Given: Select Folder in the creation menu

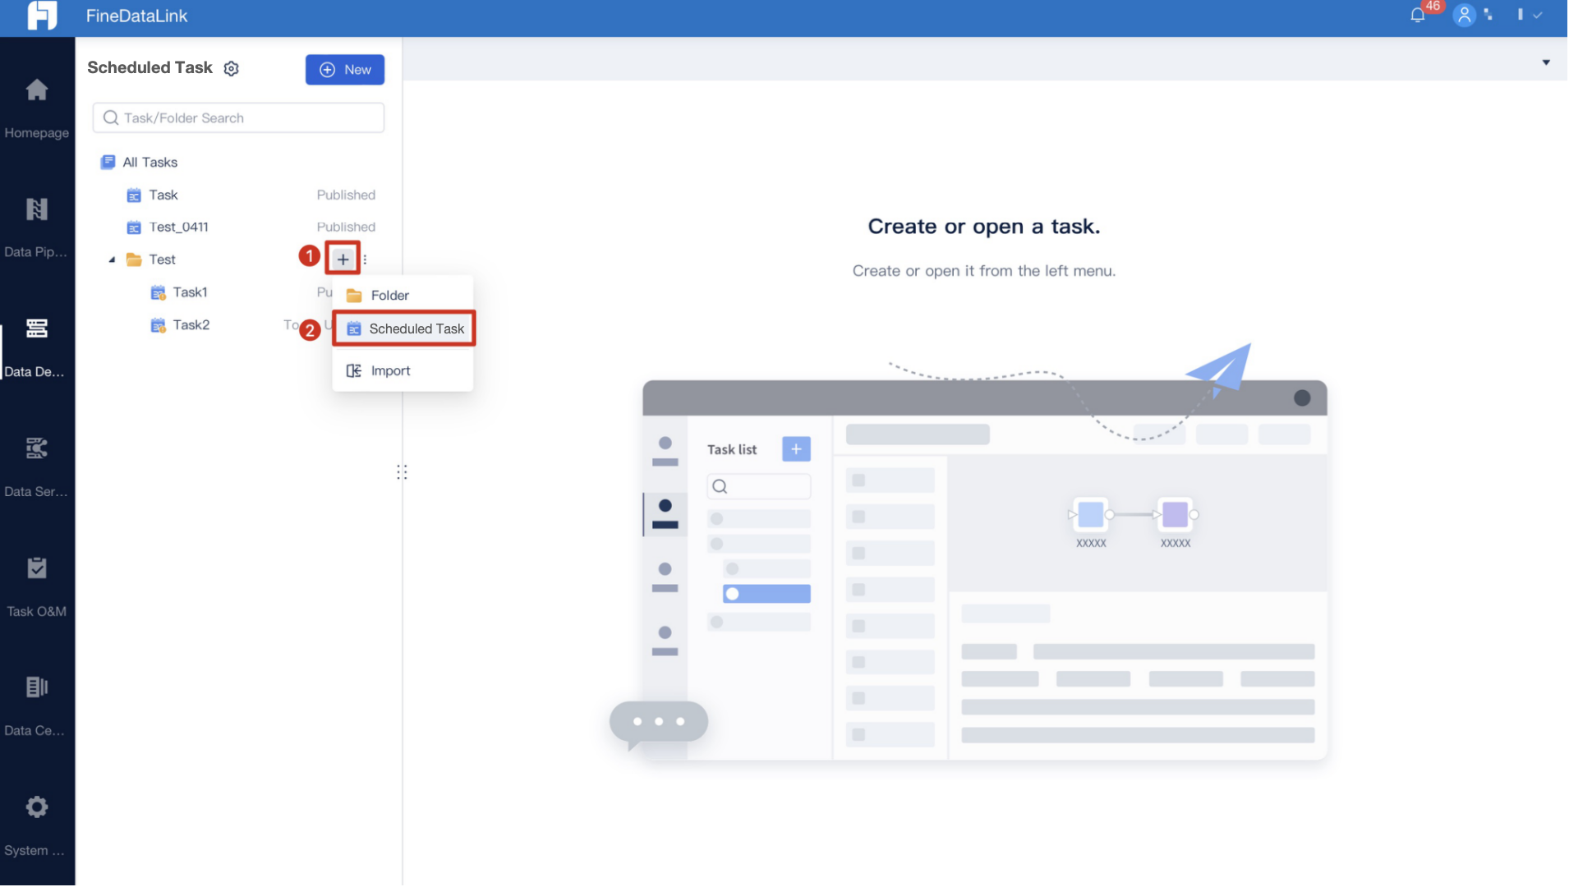Looking at the screenshot, I should pyautogui.click(x=390, y=295).
